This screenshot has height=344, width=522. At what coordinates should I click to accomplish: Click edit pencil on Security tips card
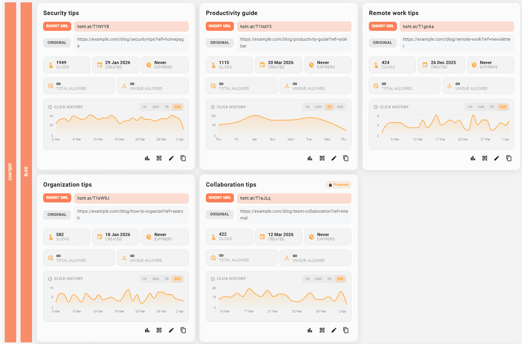[171, 158]
